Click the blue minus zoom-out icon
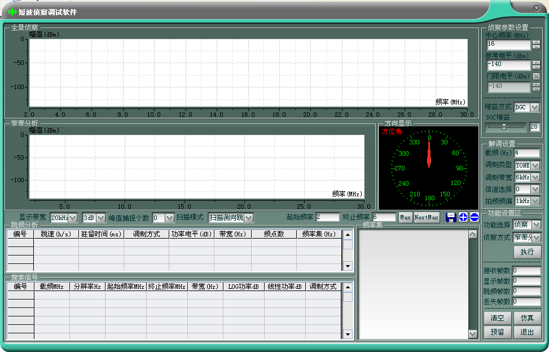549x352 pixels. (475, 217)
